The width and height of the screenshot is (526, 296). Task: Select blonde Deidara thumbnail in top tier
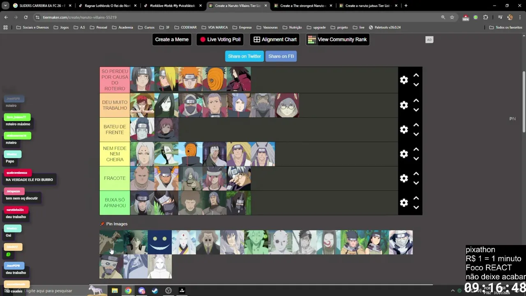point(166,79)
